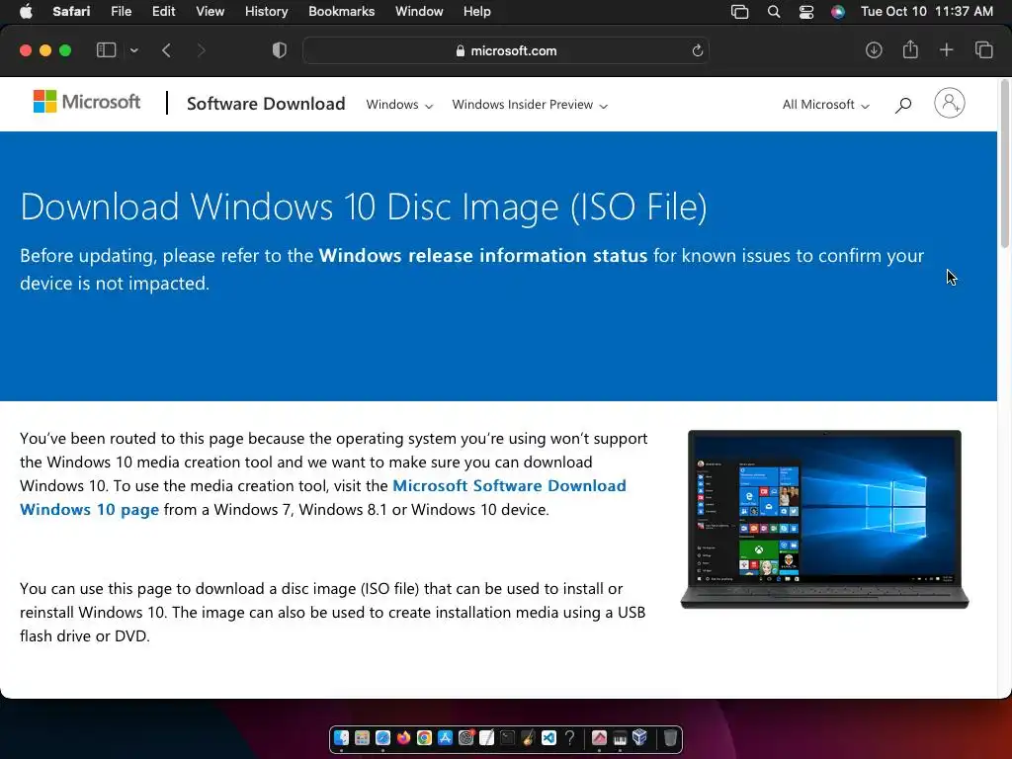This screenshot has width=1012, height=759.
Task: Open the Help menu
Action: tap(477, 11)
